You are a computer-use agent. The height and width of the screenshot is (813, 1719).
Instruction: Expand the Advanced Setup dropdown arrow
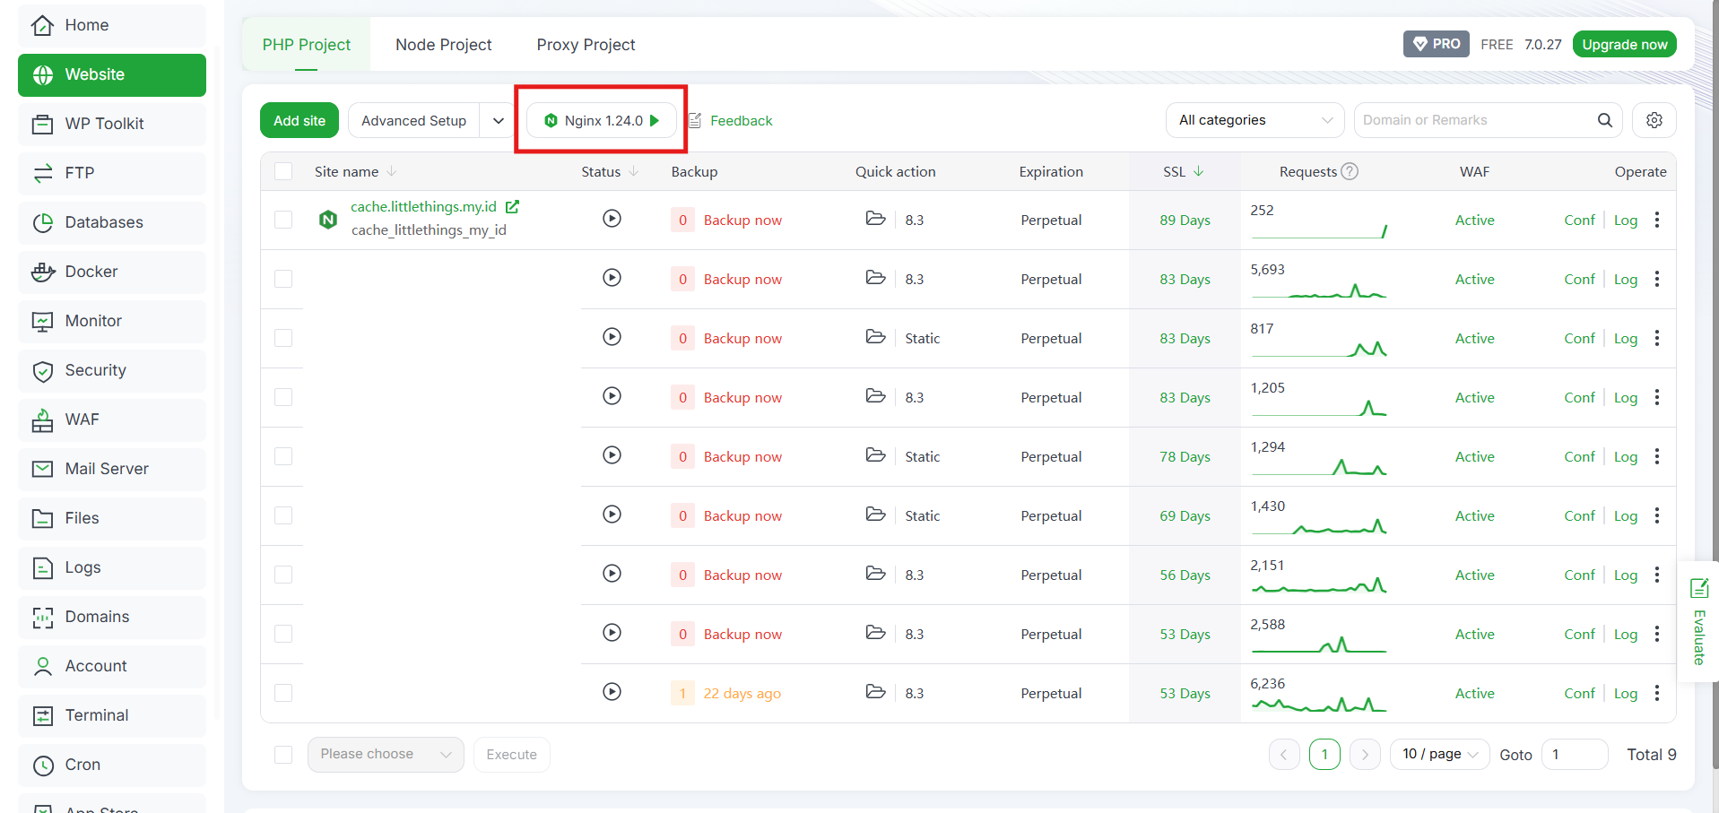(x=498, y=120)
